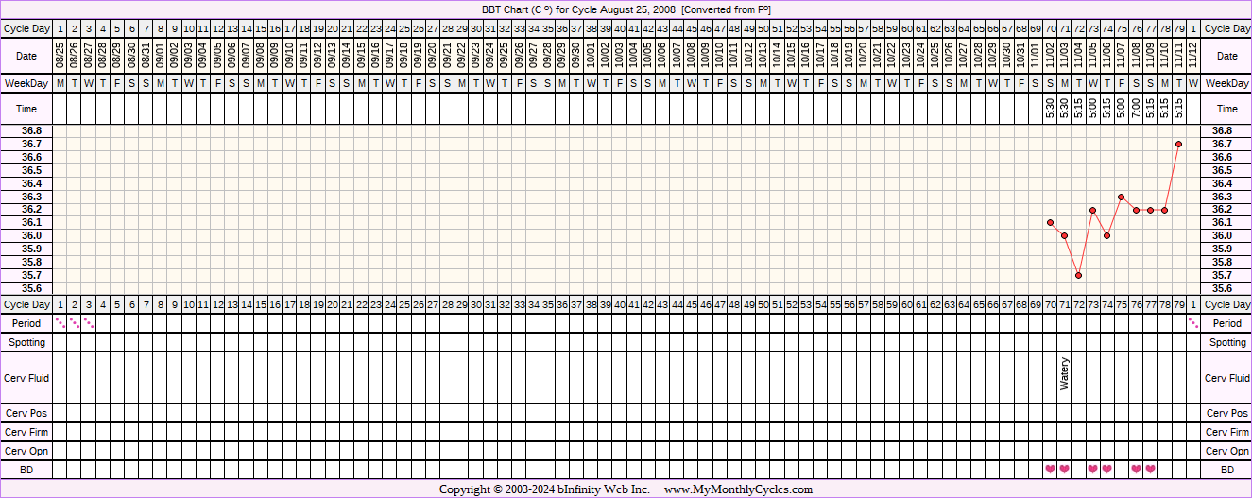
Task: Click the Watery cervical fluid entry
Action: 1064,374
